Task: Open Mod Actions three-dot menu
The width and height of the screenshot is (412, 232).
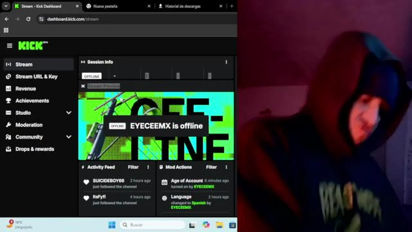Action: [x=226, y=167]
